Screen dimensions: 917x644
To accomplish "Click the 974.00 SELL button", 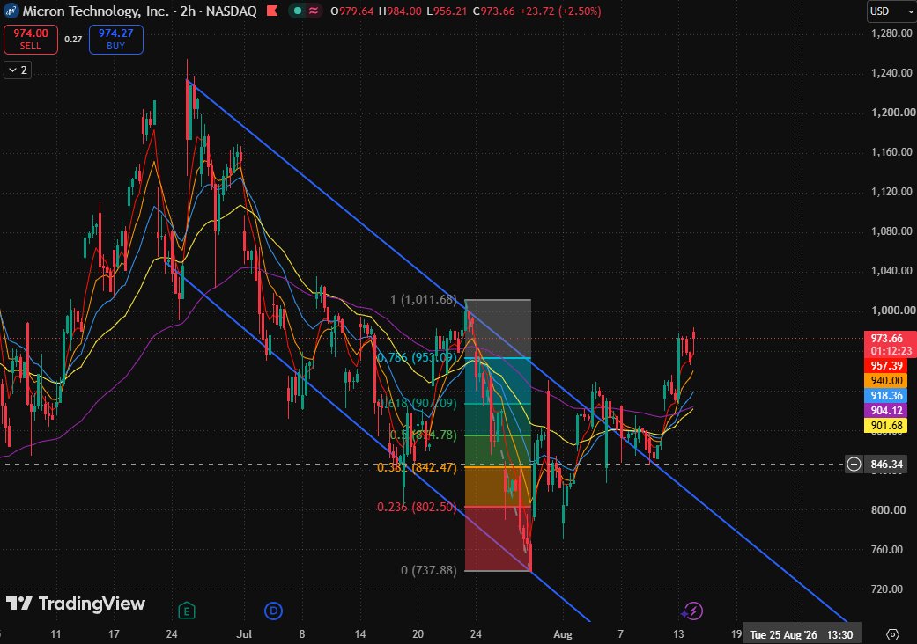I will click(x=31, y=39).
